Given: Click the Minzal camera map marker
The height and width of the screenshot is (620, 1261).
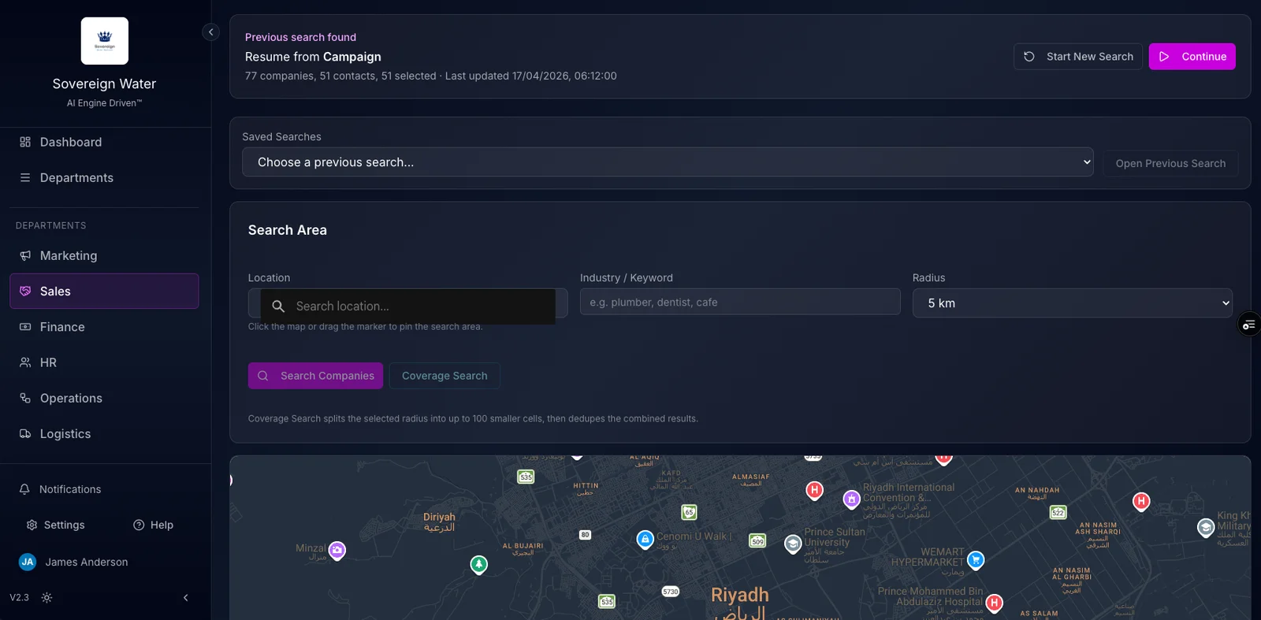Looking at the screenshot, I should (337, 550).
